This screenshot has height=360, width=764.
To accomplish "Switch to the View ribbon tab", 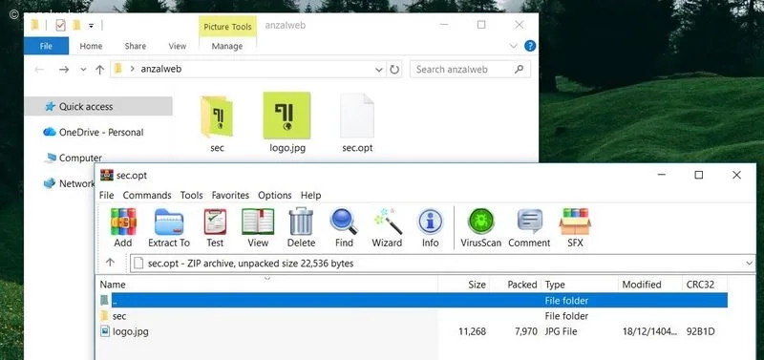I will click(x=178, y=46).
